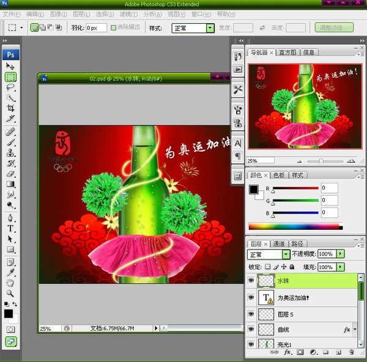This screenshot has width=367, height=362.
Task: Click the add layer style fx icon
Action: point(287,353)
